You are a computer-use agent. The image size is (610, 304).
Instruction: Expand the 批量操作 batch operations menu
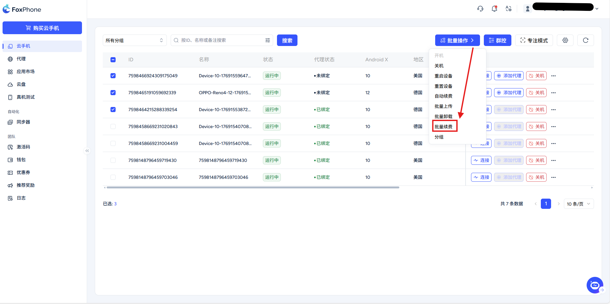[457, 40]
